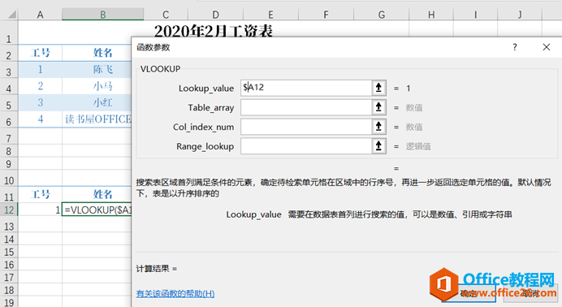
Task: Select row 1 header
Action: [9, 32]
